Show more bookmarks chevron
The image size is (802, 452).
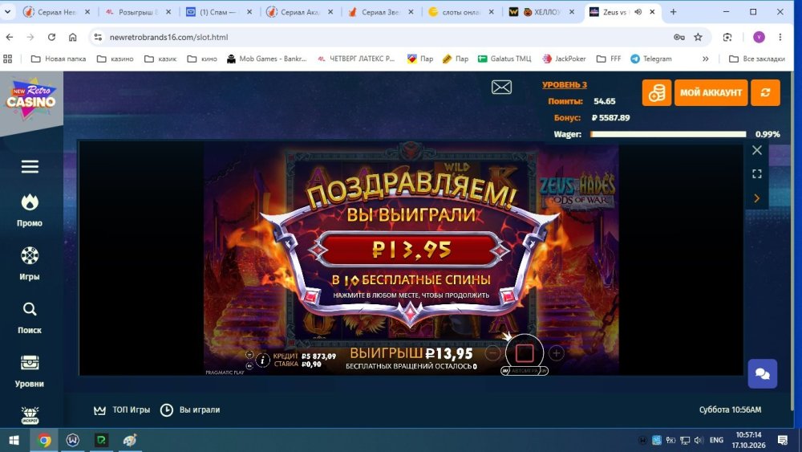[x=705, y=59]
